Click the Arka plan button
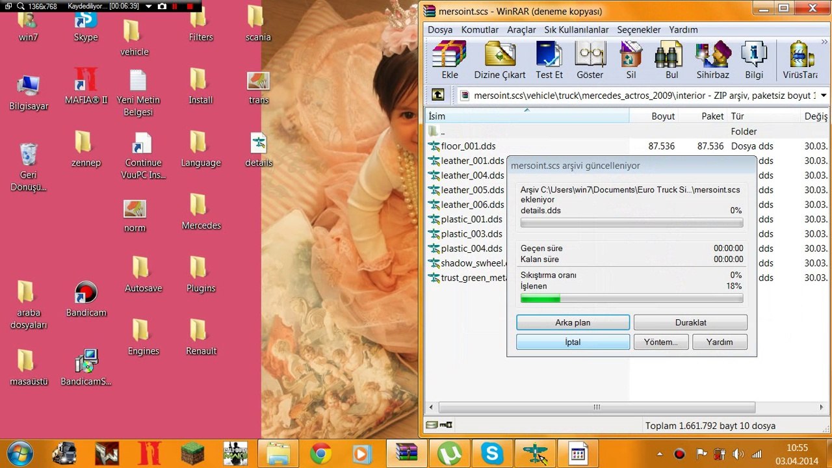832x468 pixels. (573, 322)
